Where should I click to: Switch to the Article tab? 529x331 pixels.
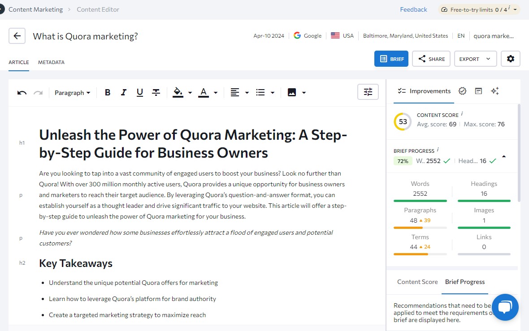tap(19, 62)
